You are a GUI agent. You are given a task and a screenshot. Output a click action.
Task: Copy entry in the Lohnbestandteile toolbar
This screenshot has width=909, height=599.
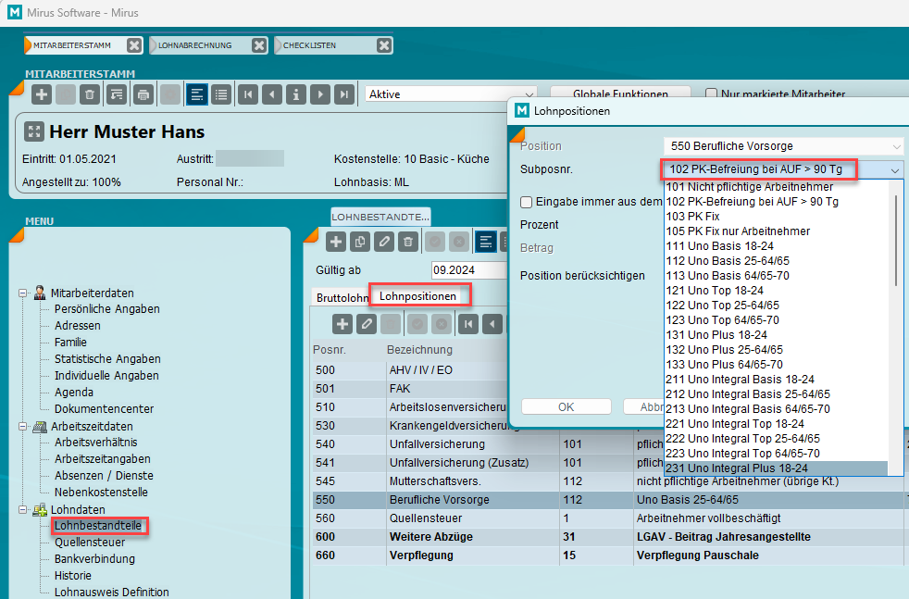click(x=360, y=242)
